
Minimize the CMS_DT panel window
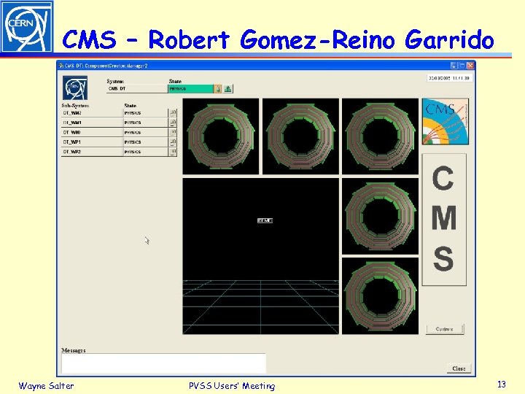point(454,66)
